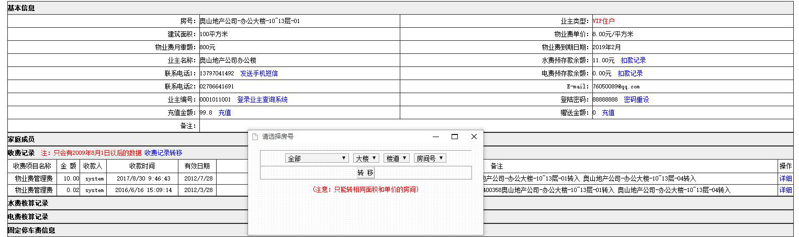799x237 pixels.
Task: Click the 2016/6/16 15:09:14 cell
Action: point(142,190)
